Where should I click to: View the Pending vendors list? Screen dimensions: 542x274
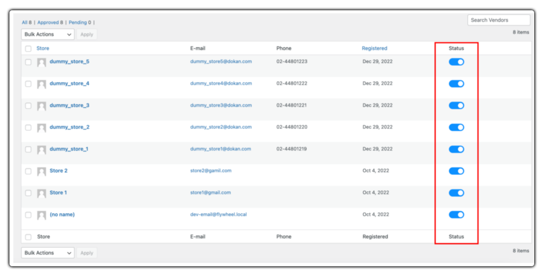pyautogui.click(x=77, y=22)
